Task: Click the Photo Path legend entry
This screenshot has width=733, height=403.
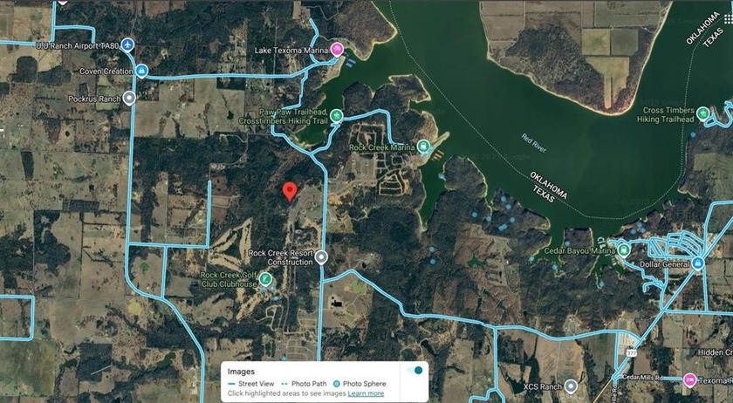Action: [x=305, y=383]
